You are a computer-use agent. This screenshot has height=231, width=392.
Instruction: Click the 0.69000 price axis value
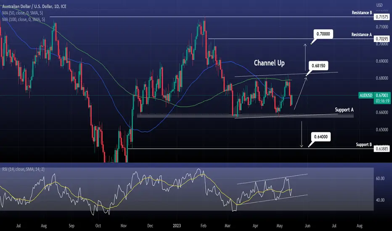(382, 61)
